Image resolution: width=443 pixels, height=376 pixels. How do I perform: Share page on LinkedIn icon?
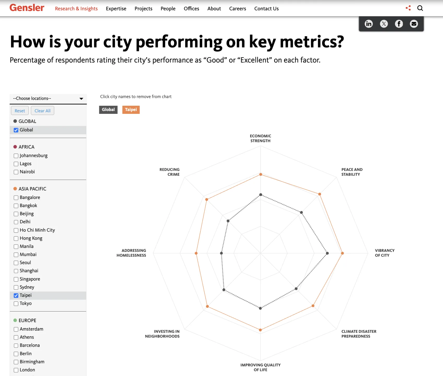coord(369,24)
